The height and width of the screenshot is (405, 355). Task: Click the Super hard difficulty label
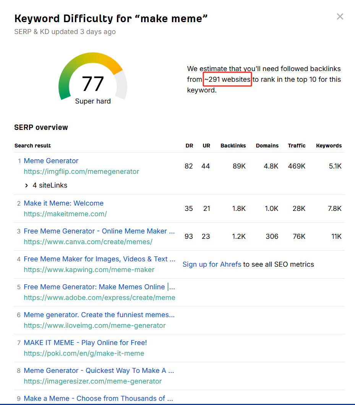[93, 101]
